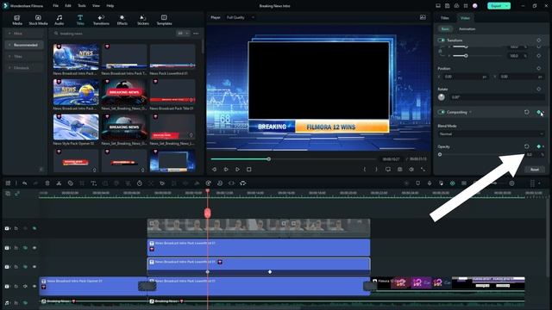The width and height of the screenshot is (552, 310).
Task: Open the player quality dropdown
Action: click(240, 17)
